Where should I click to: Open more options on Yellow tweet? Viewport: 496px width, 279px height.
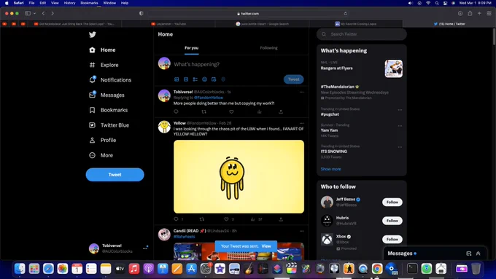pyautogui.click(x=302, y=123)
